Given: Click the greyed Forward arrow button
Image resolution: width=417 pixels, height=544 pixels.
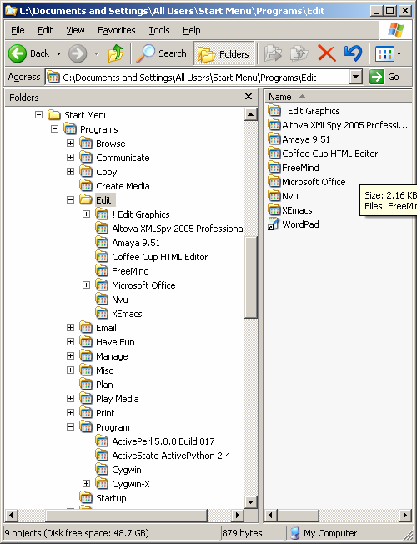Looking at the screenshot, I should [x=78, y=53].
